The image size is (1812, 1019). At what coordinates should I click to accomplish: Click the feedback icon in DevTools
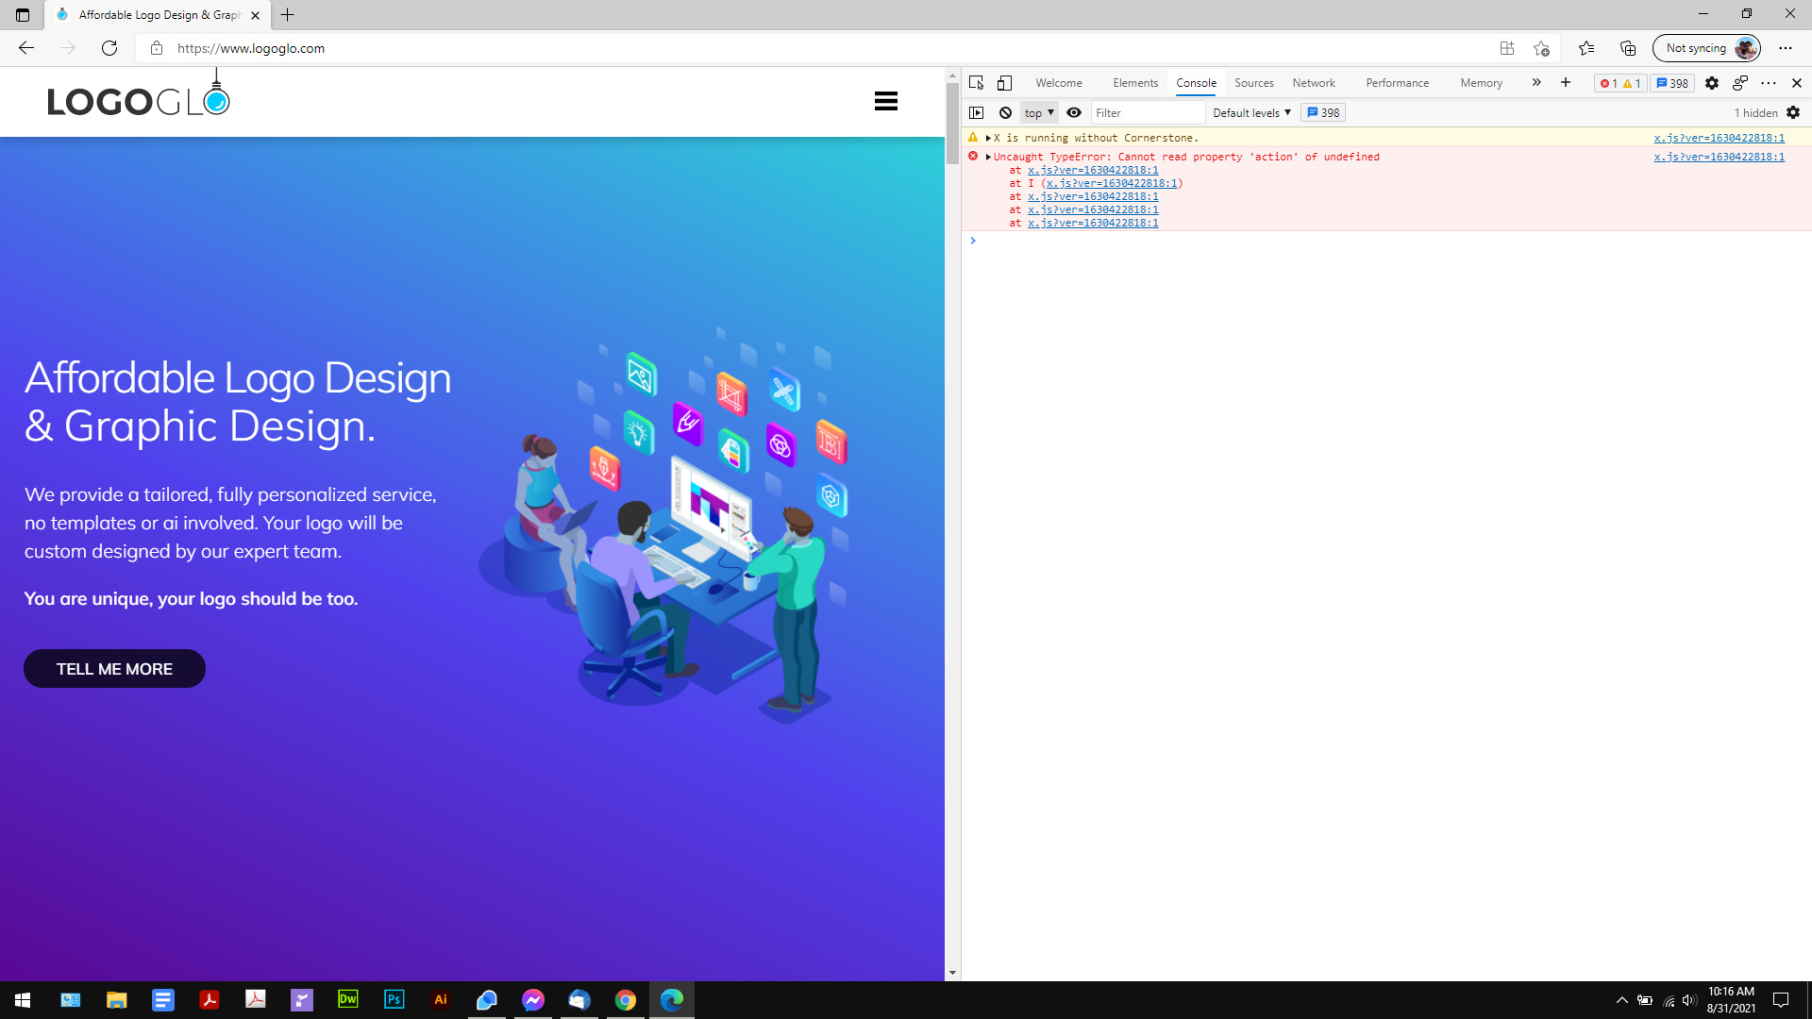point(1740,83)
